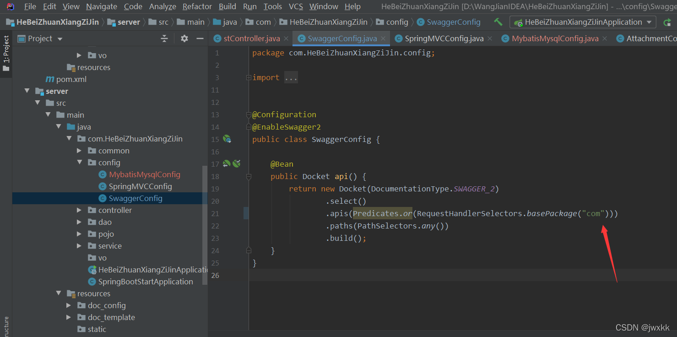Fold the api() method at line 18

[x=249, y=176]
